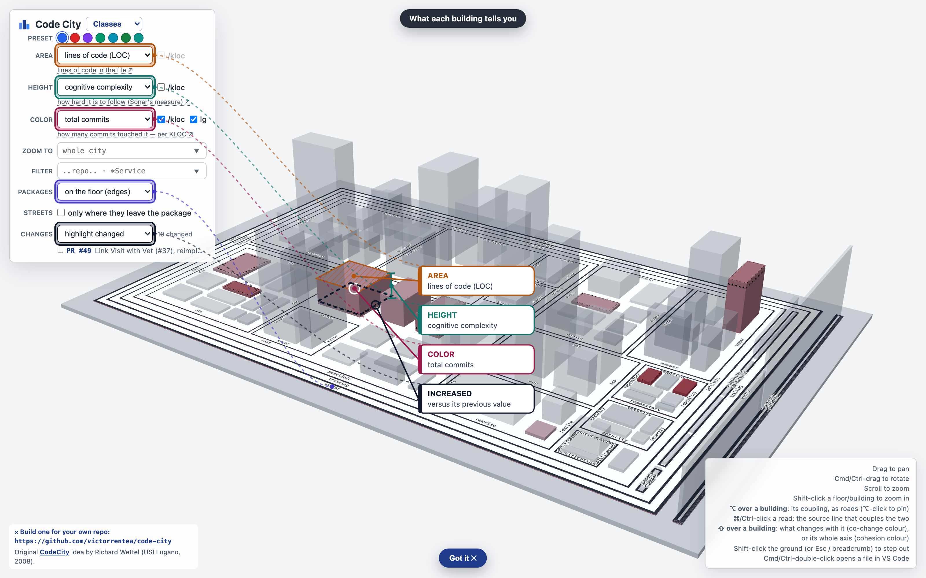Open the CodeCity original idea link
926x578 pixels.
(54, 552)
